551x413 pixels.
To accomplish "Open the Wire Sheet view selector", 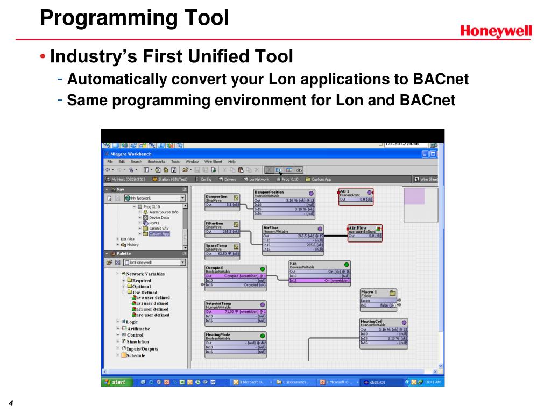I will [426, 179].
